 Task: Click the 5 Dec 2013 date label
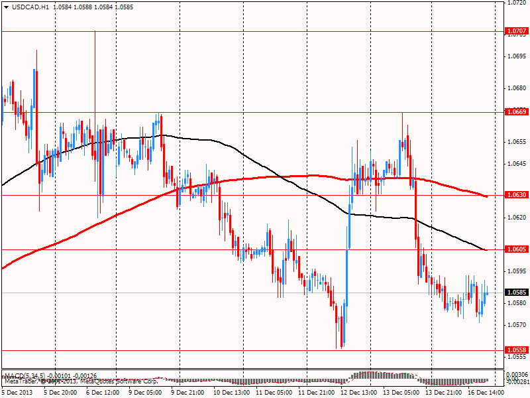[x=17, y=392]
